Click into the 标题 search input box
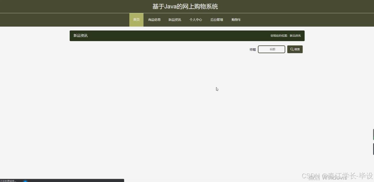This screenshot has width=374, height=182. click(x=271, y=49)
